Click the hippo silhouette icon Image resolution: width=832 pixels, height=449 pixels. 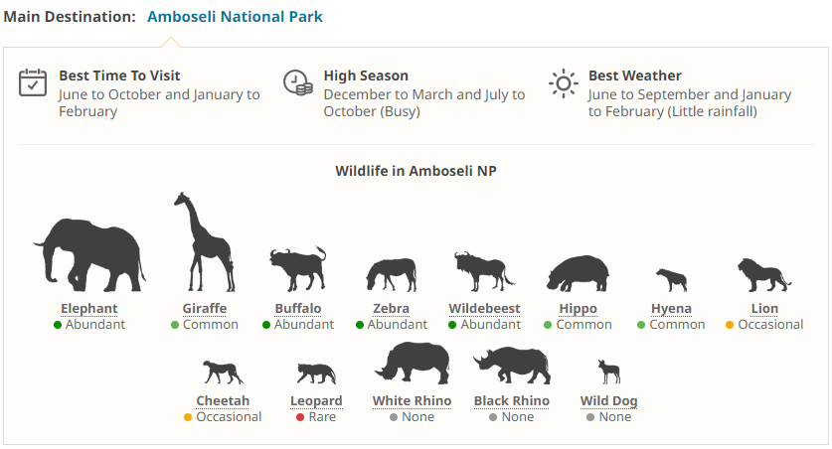(x=578, y=273)
